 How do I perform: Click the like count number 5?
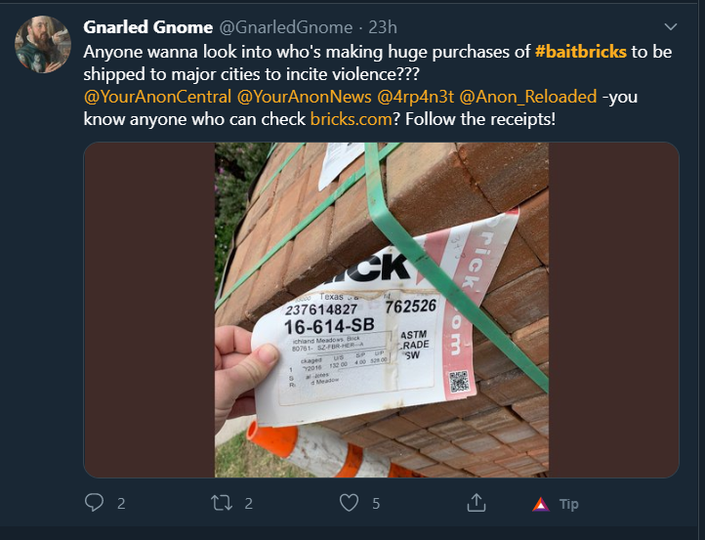376,504
